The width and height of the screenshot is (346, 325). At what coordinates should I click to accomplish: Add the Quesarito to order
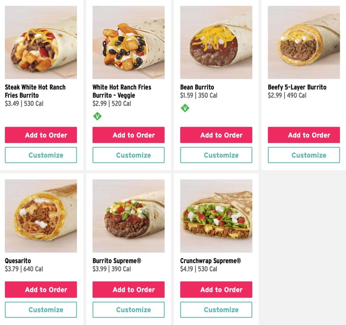click(x=41, y=290)
